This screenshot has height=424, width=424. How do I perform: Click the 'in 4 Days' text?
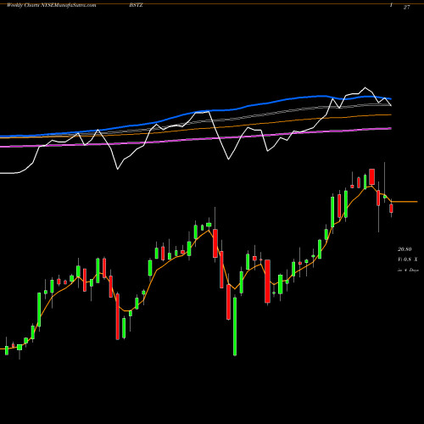click(x=408, y=270)
